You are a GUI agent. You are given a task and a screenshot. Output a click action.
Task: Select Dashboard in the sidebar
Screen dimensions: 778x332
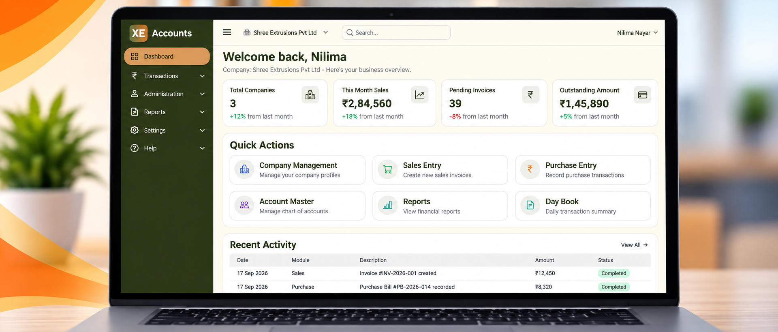click(167, 56)
